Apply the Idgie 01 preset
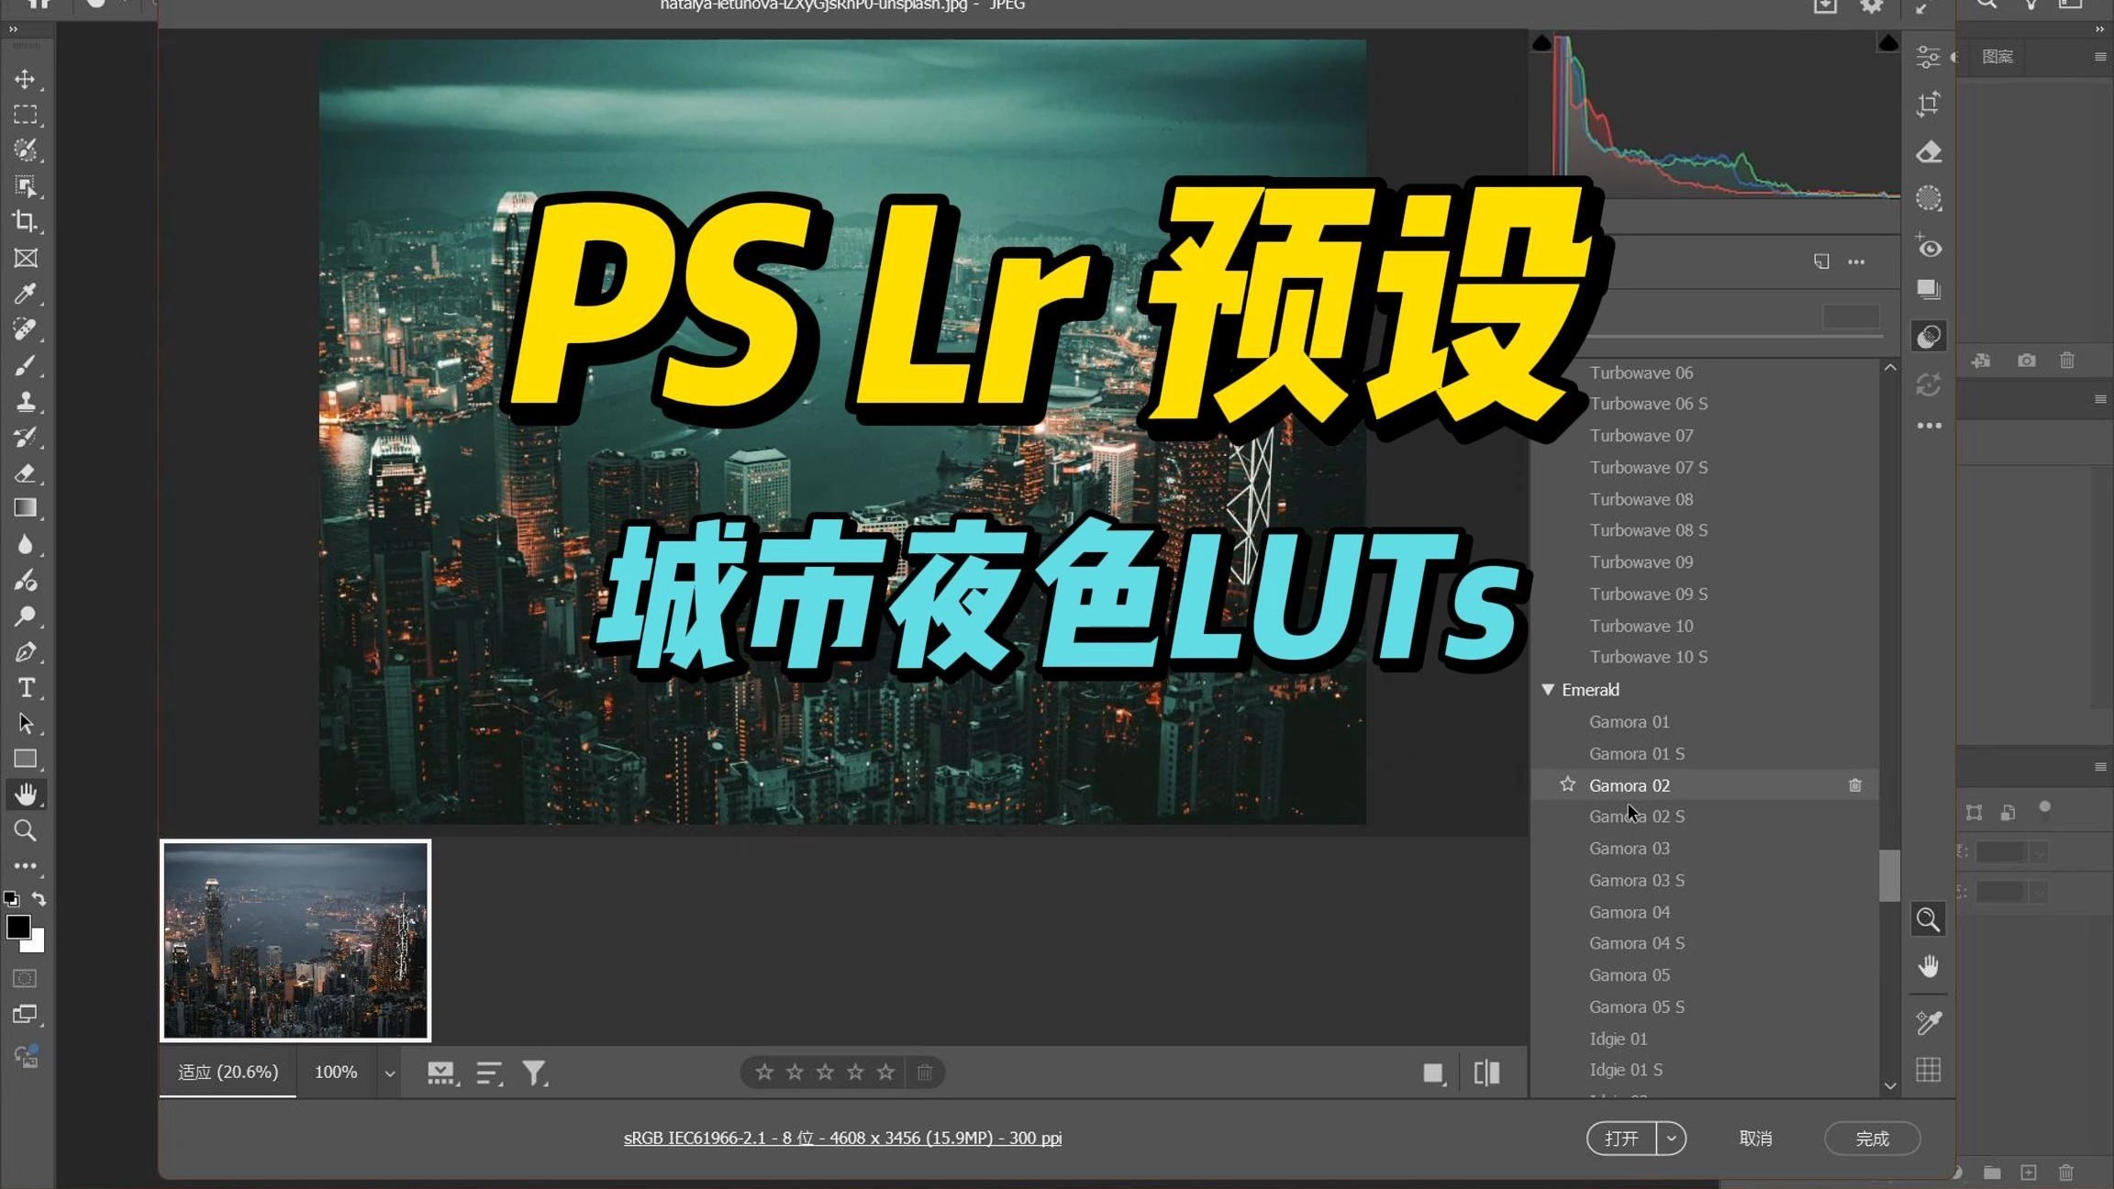The image size is (2114, 1189). coord(1618,1039)
